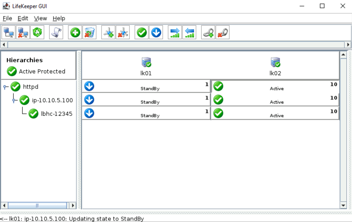The width and height of the screenshot is (352, 222).
Task: Click toolbar scroll right arrow
Action: pyautogui.click(x=348, y=44)
